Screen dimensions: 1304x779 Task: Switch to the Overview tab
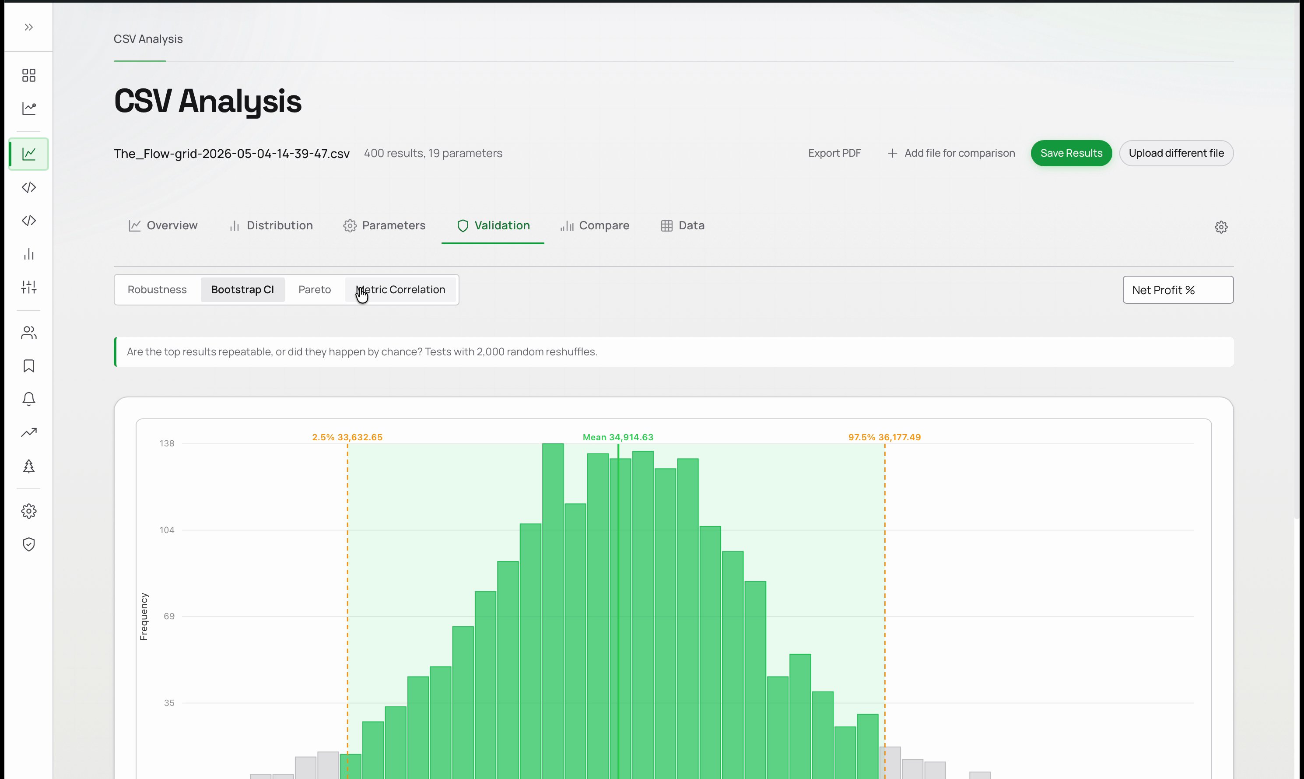pyautogui.click(x=163, y=226)
